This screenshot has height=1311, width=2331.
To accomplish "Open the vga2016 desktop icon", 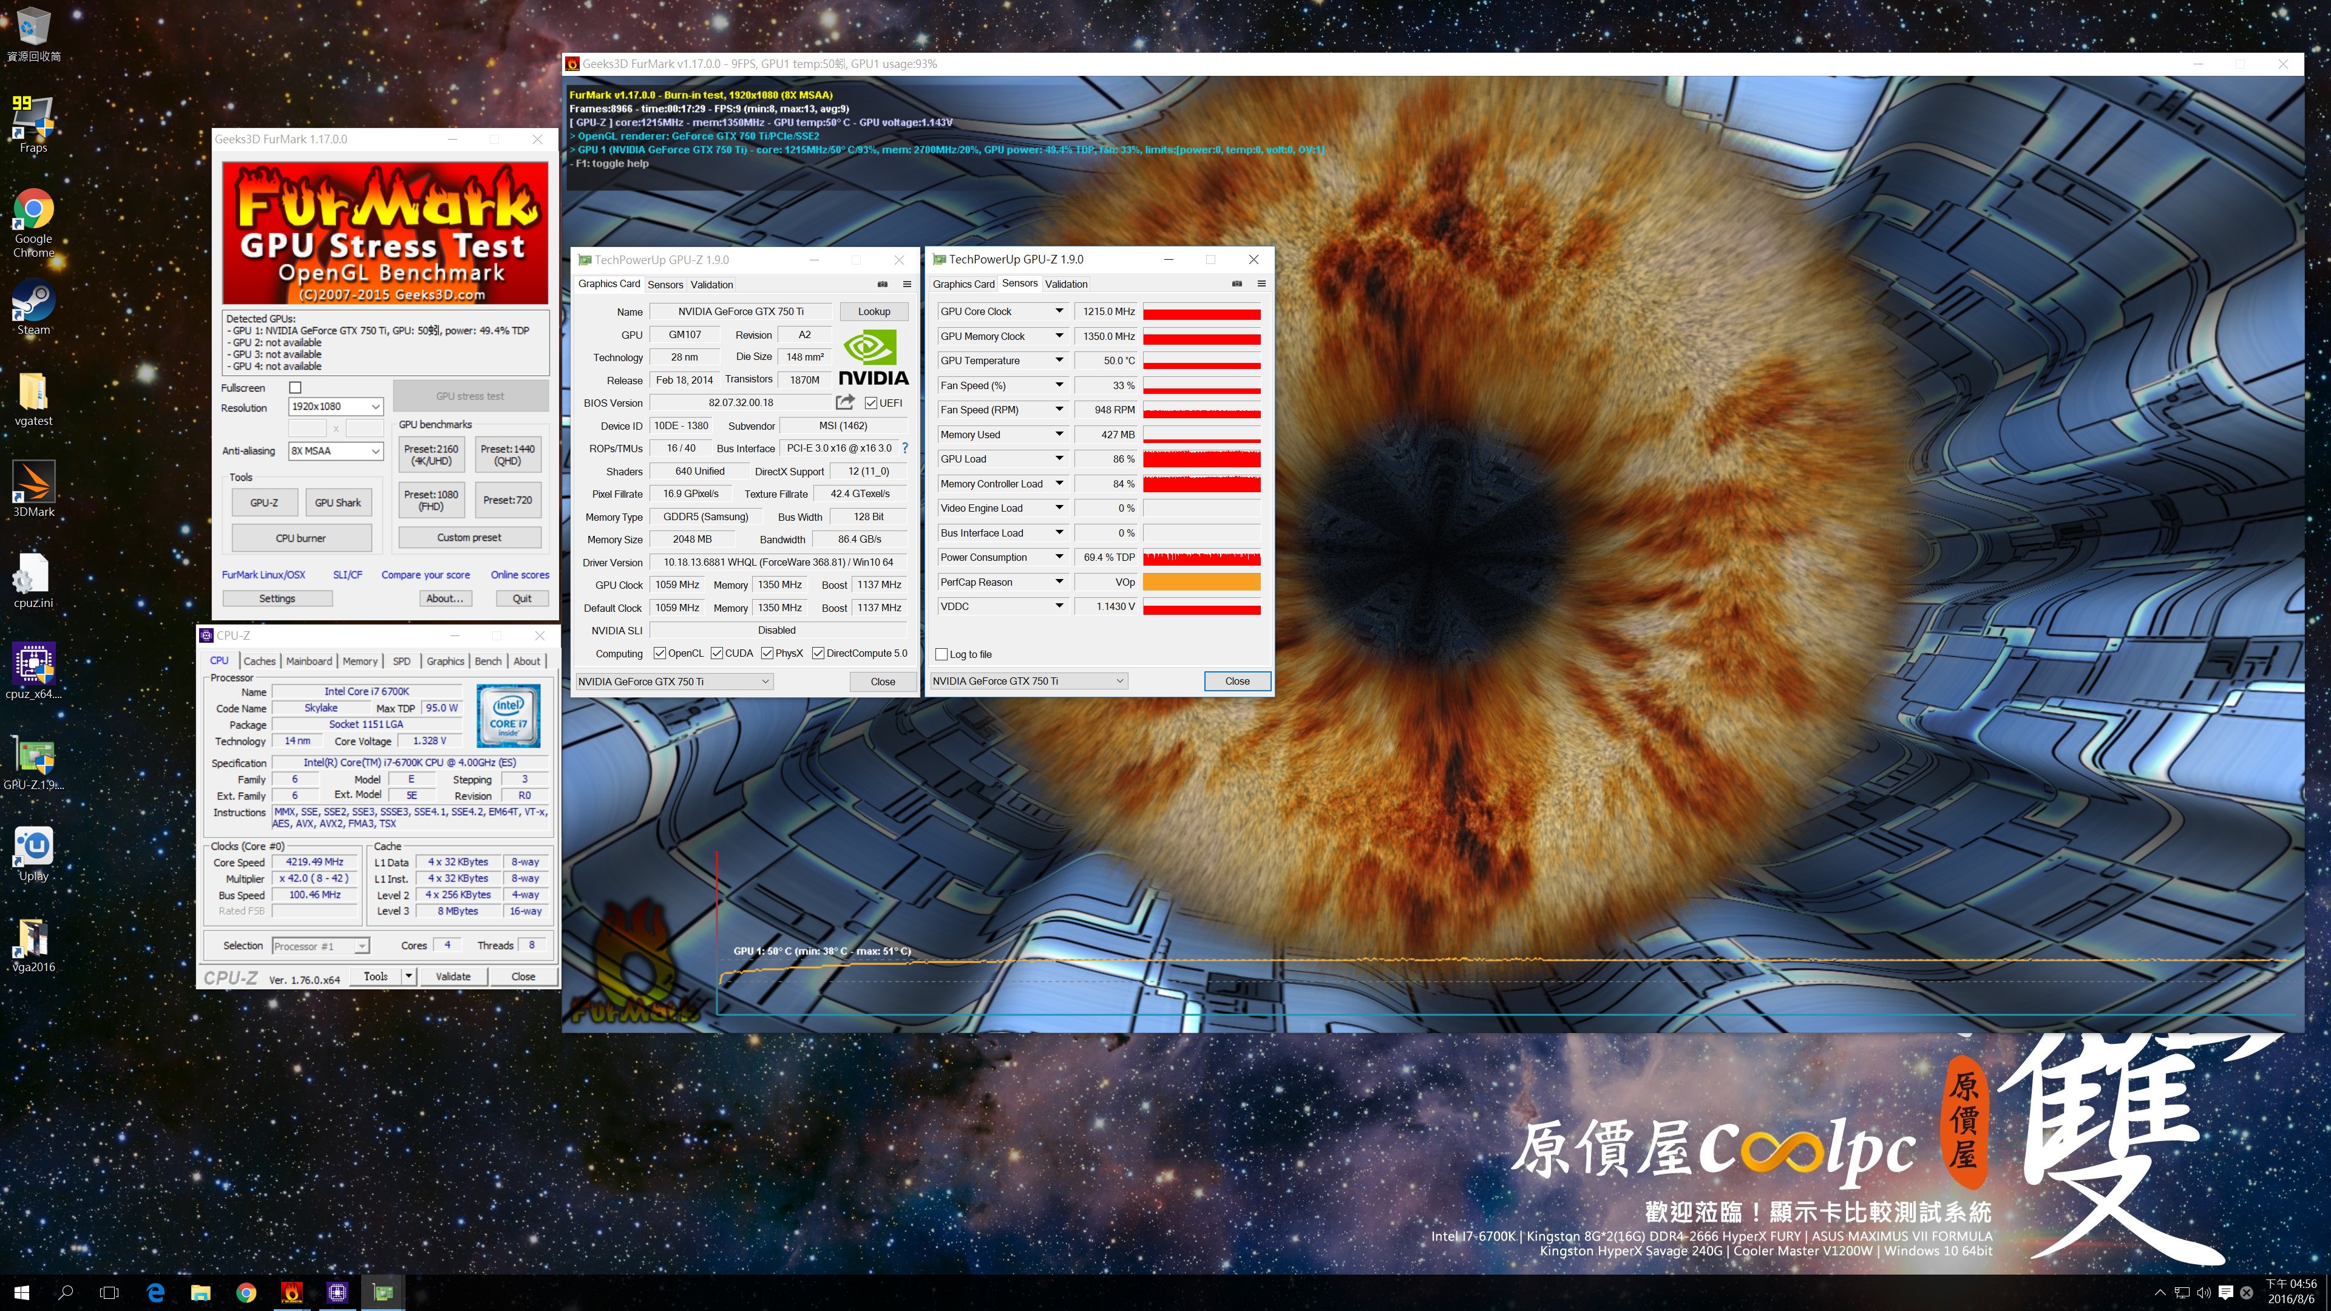I will [x=33, y=944].
